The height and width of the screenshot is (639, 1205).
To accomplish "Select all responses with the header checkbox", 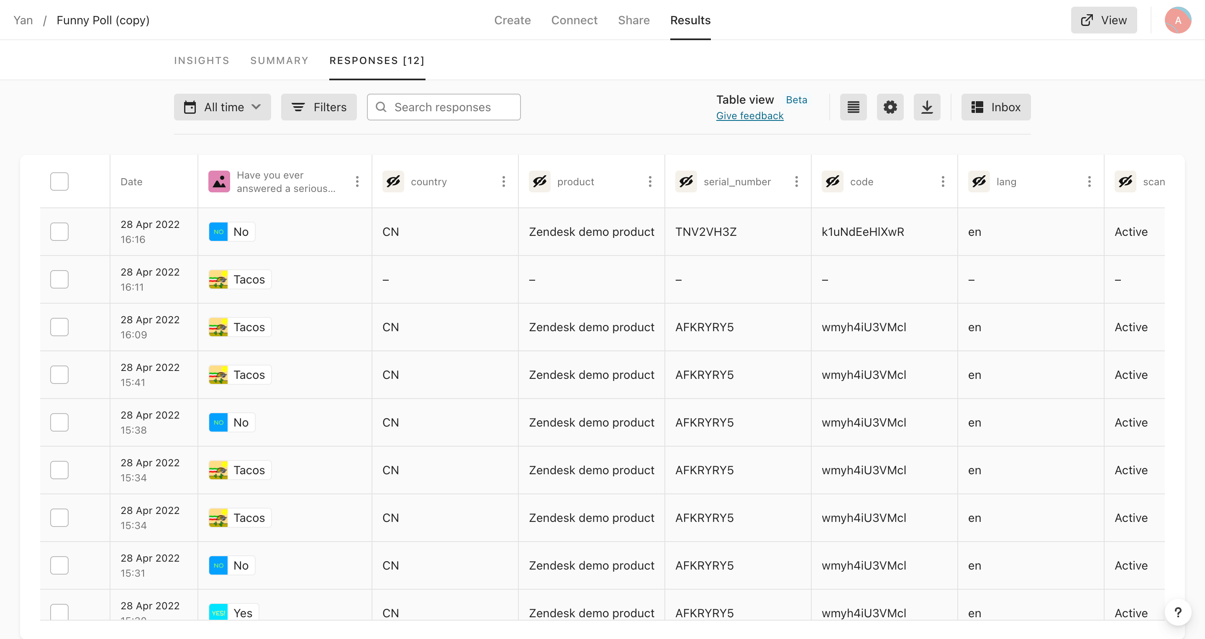I will tap(59, 181).
